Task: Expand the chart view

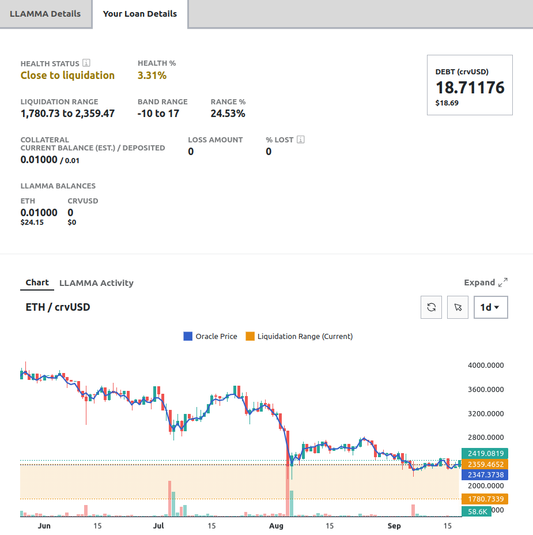Action: [485, 282]
